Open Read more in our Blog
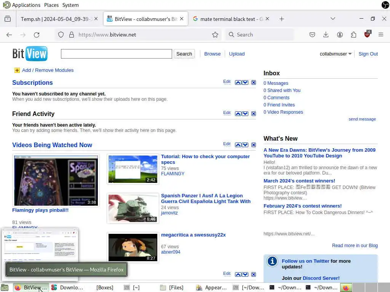The width and height of the screenshot is (390, 292). [355, 246]
